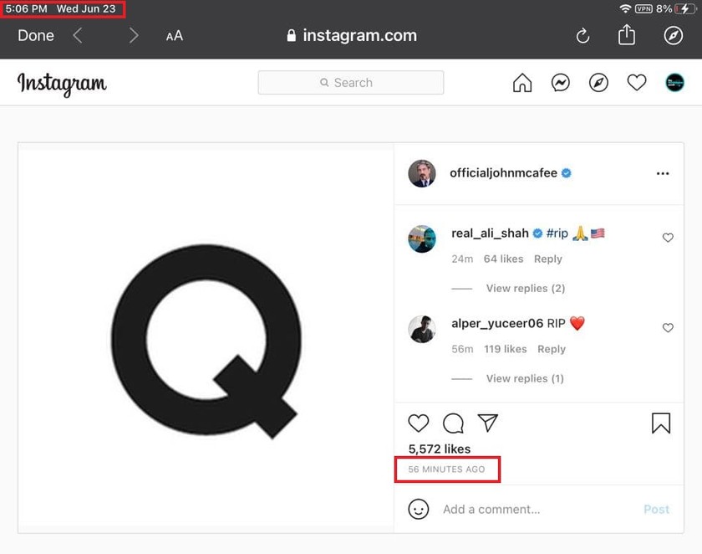702x554 pixels.
Task: Open the Instagram home feed icon
Action: (522, 83)
